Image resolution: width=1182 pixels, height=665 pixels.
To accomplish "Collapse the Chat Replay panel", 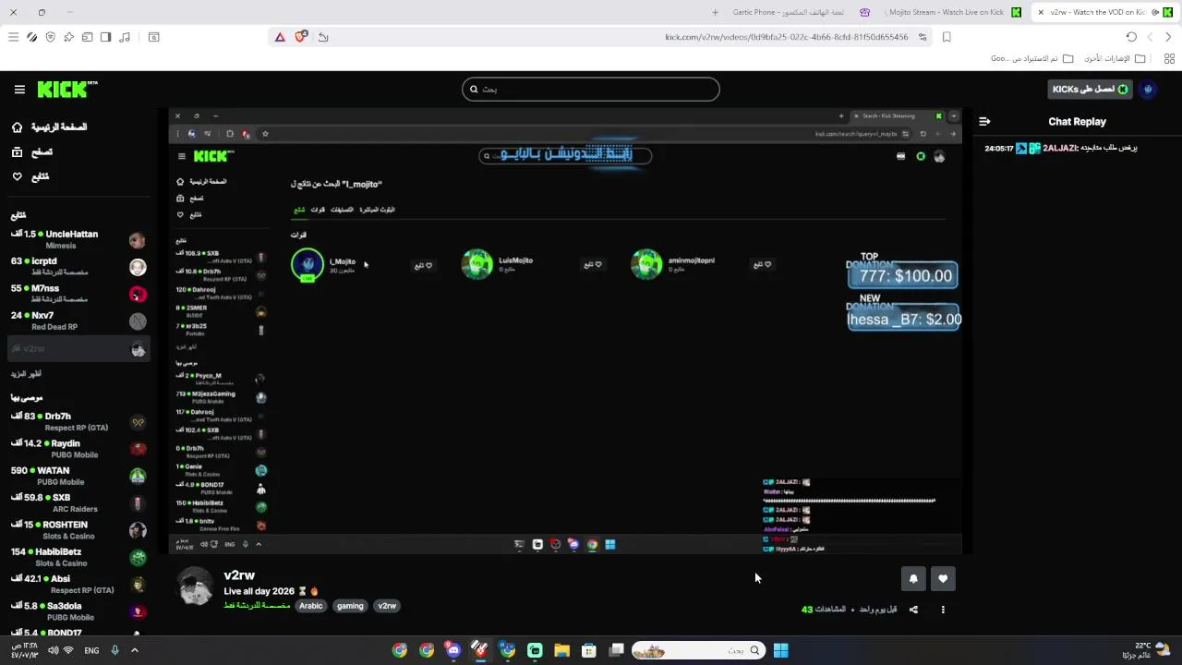I will point(984,121).
